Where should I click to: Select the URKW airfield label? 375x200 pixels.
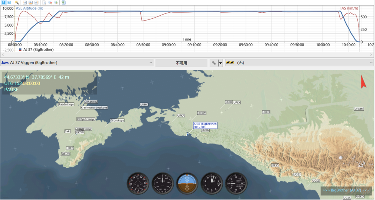pos(202,113)
